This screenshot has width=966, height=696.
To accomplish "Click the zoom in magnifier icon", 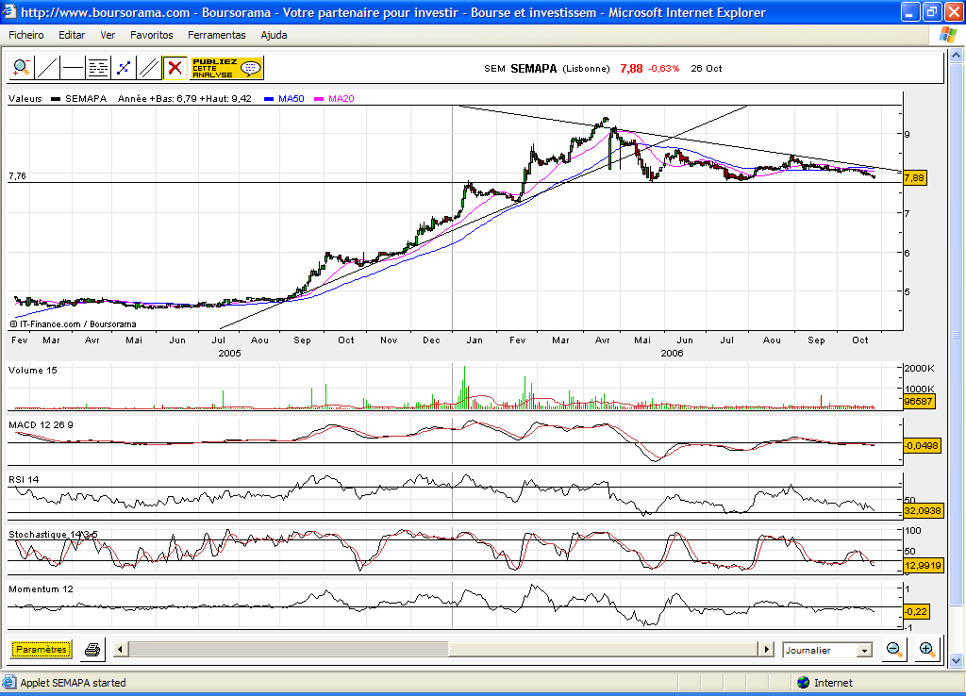I will (926, 649).
